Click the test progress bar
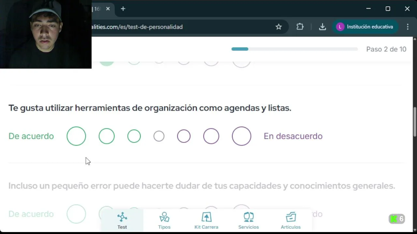Viewport: 417px width, 234px height. point(295,49)
